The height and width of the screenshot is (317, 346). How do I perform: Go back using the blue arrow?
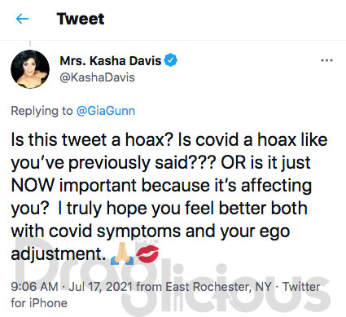tap(22, 19)
